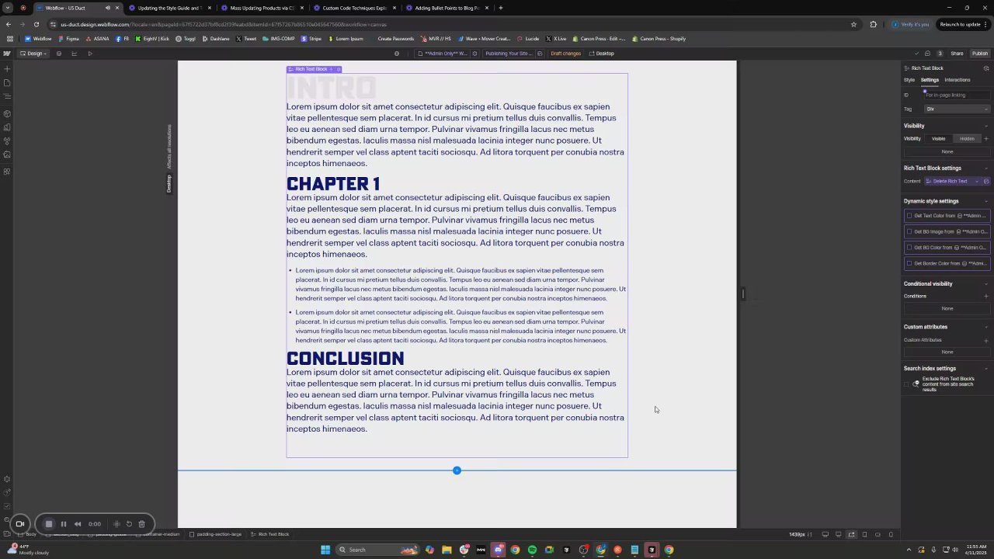Enable Get Border Color checkbox

coord(909,263)
